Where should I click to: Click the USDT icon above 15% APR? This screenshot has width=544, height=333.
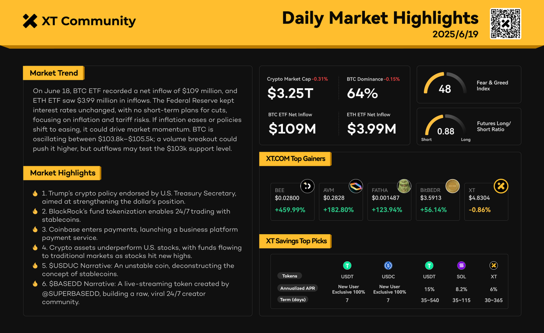tap(429, 266)
